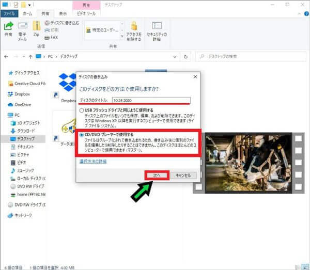Screen dimensions: 310x270
Task: Click the Print (印刷) ribbon item
Action: pyautogui.click(x=51, y=30)
